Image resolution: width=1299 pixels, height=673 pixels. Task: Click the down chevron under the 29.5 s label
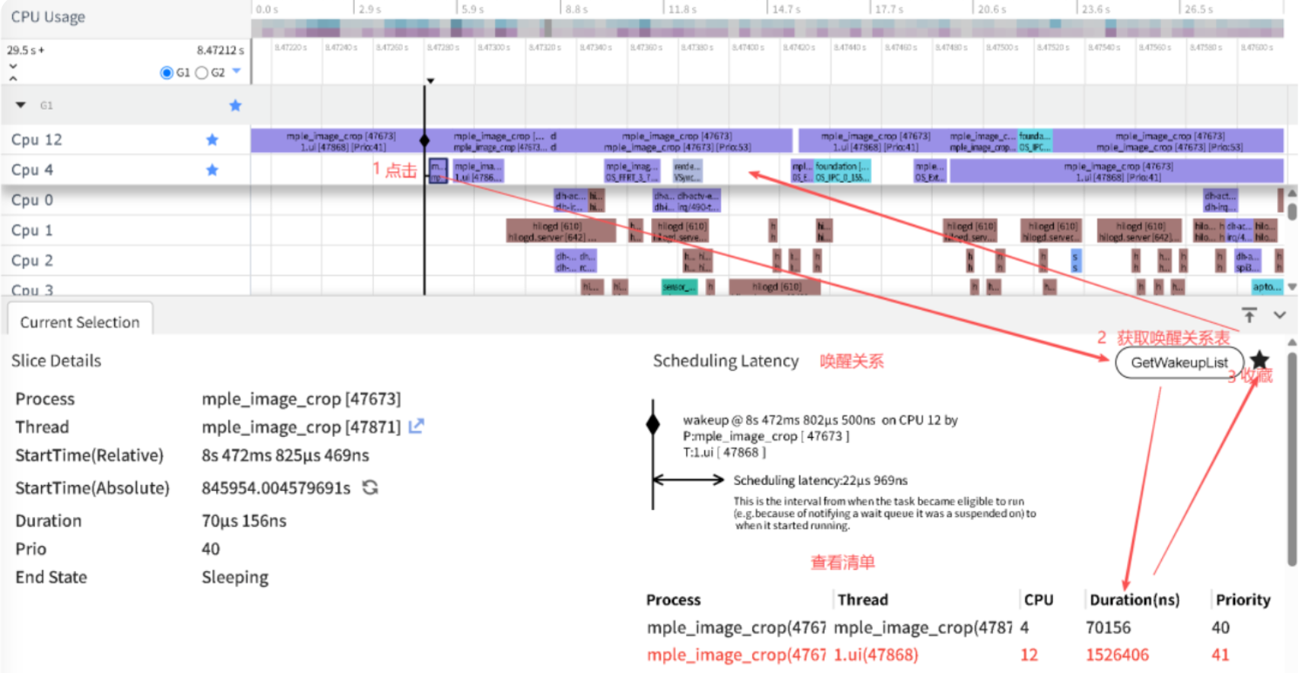(13, 66)
